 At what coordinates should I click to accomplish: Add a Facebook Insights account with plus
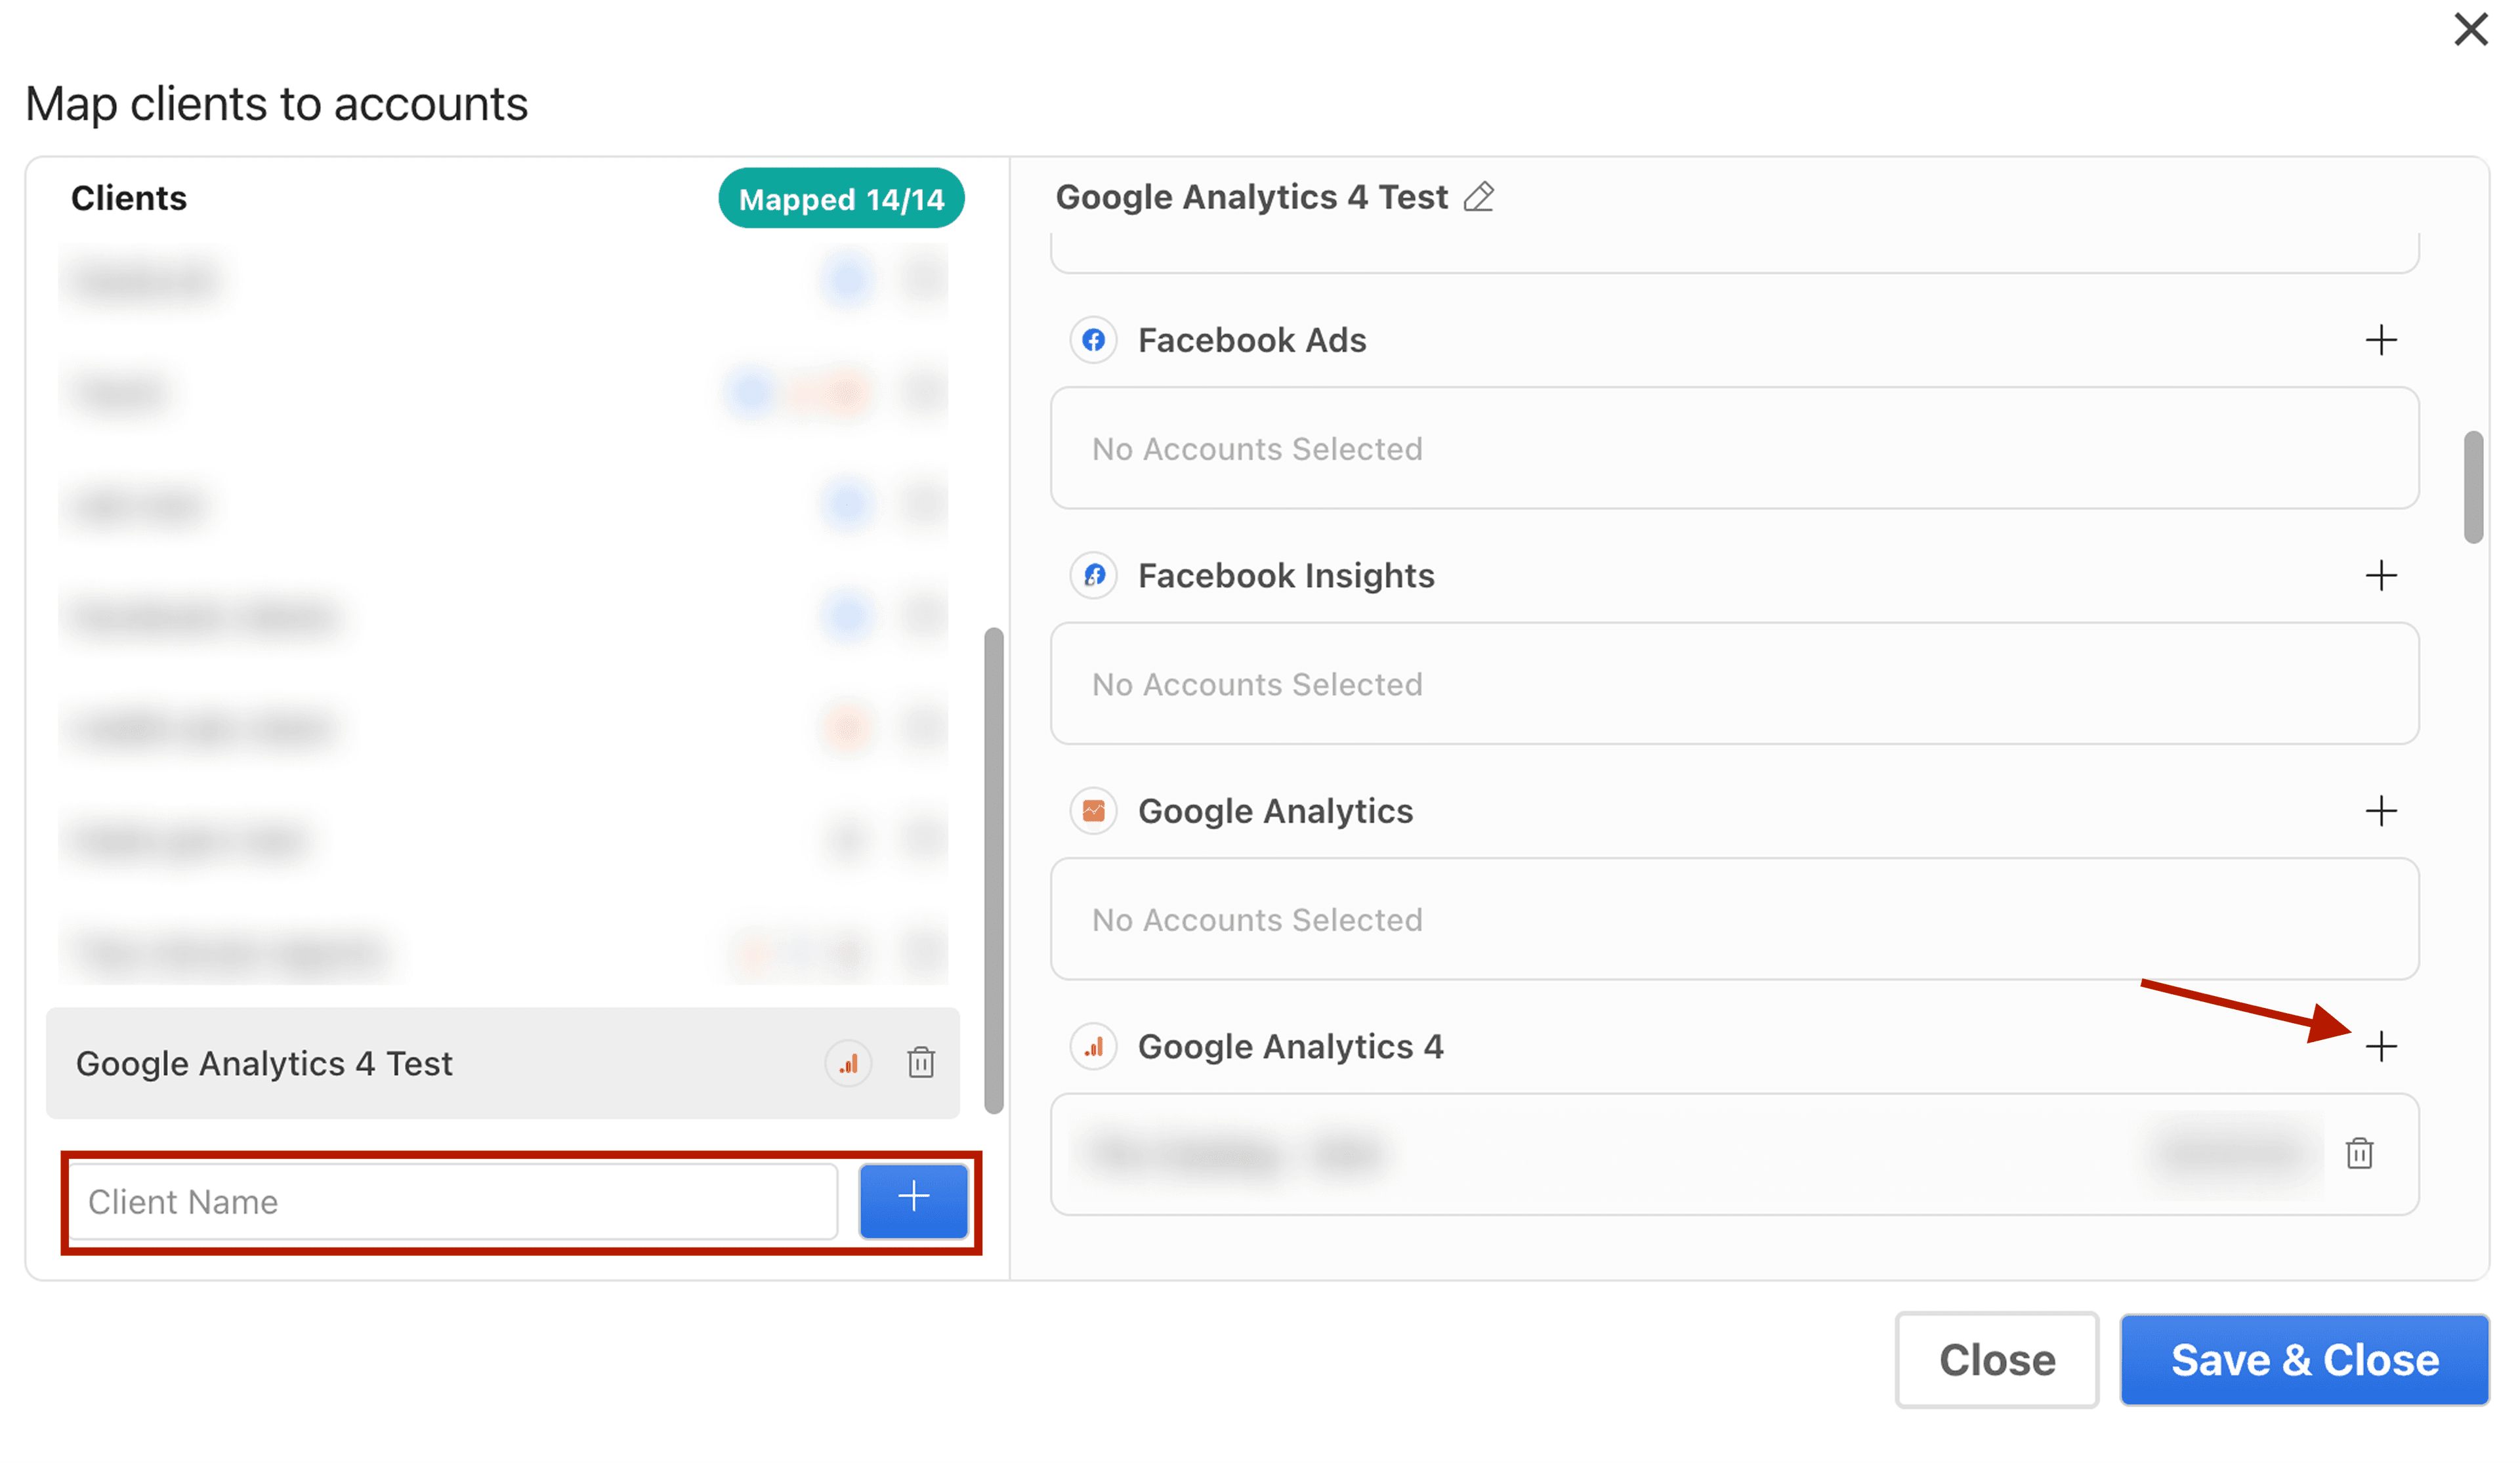2380,575
